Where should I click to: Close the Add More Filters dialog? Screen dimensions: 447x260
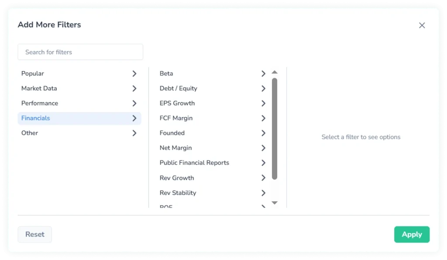pos(422,25)
